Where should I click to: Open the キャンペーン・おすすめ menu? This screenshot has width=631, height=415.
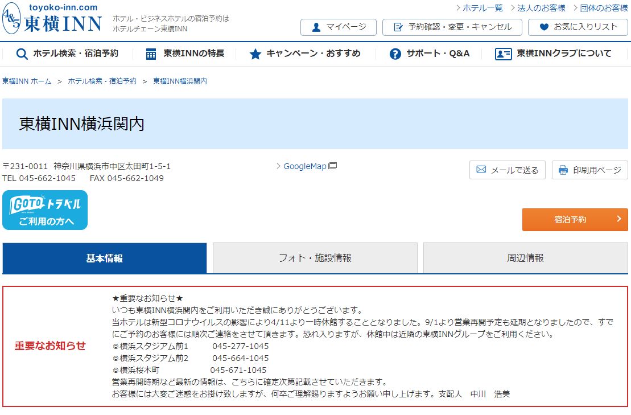coord(304,54)
